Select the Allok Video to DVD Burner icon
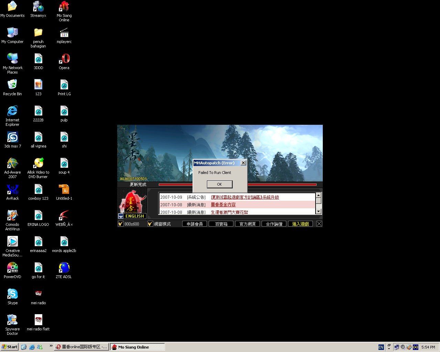Viewport: 440px width, 352px height. 38,168
